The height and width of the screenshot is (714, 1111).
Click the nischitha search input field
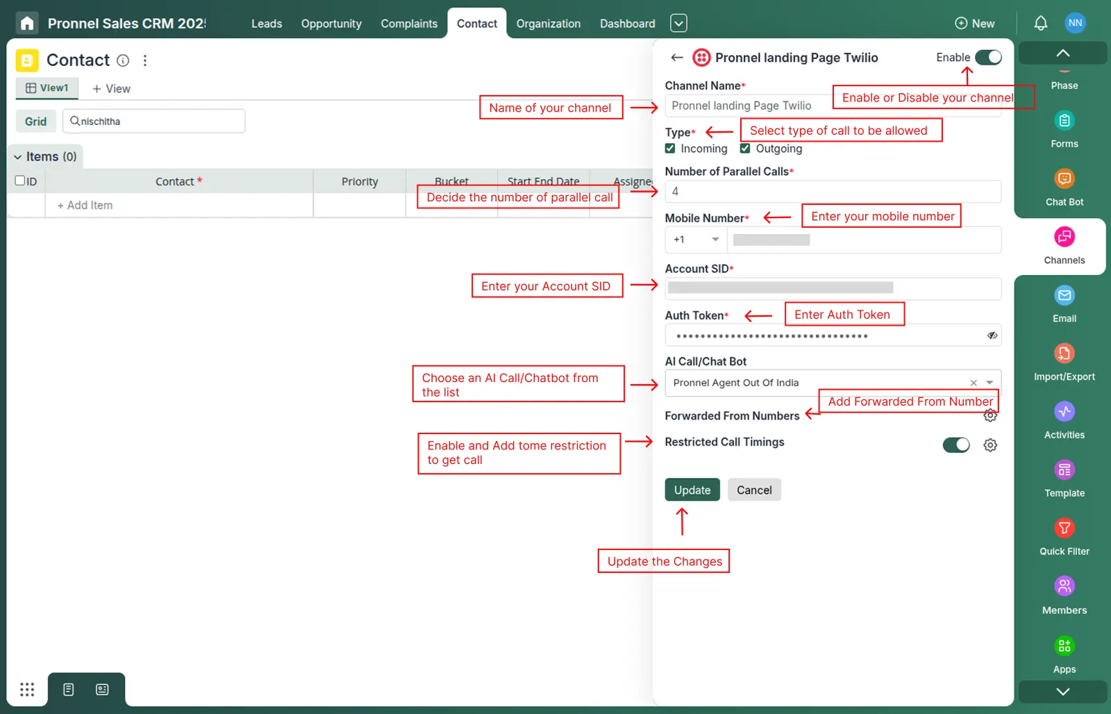pos(153,121)
